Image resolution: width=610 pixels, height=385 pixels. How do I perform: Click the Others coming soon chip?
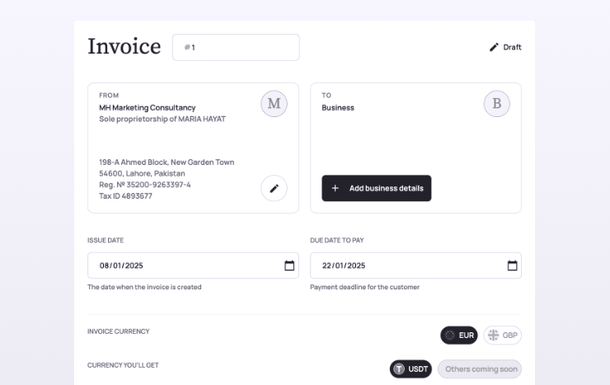pos(480,369)
